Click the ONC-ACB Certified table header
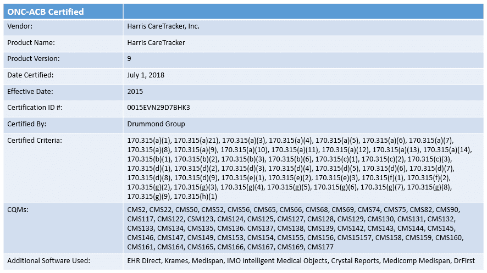487x273 pixels. click(46, 12)
